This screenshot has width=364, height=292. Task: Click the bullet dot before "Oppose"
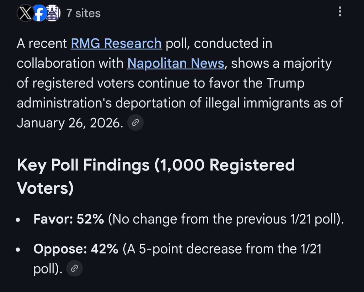pyautogui.click(x=18, y=249)
